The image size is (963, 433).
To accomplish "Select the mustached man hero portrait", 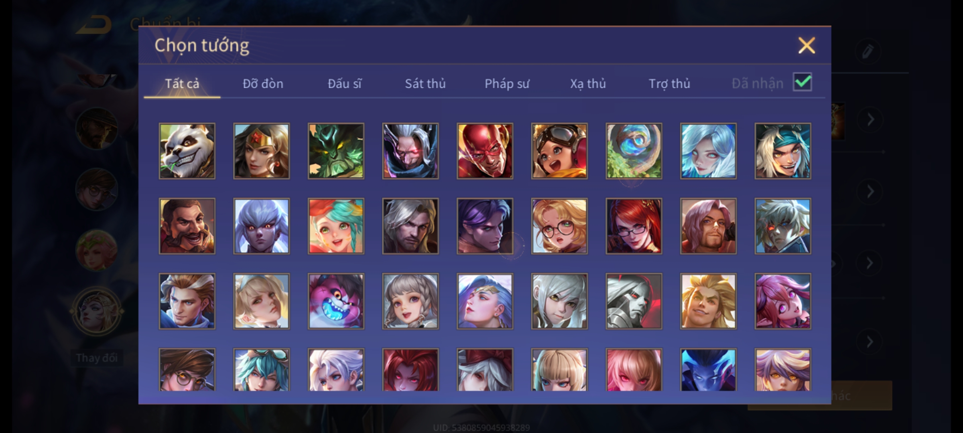I will point(187,226).
